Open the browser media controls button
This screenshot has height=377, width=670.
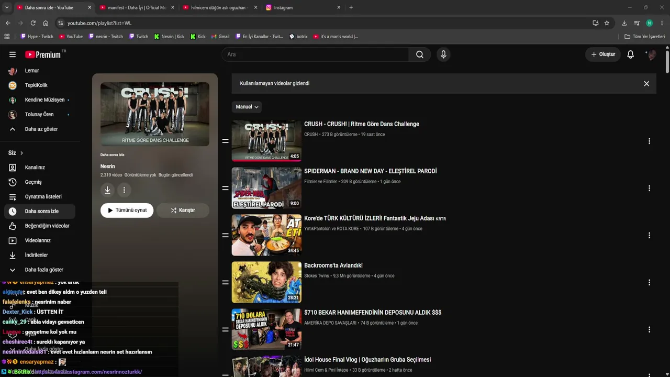[x=636, y=23]
